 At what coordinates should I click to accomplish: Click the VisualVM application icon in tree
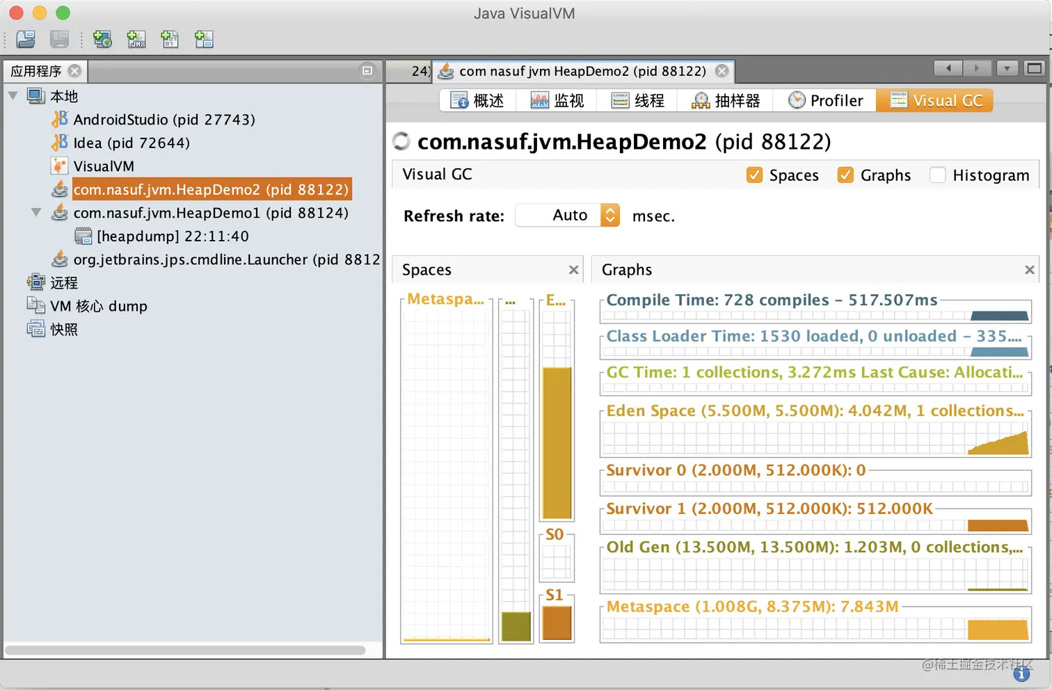60,166
